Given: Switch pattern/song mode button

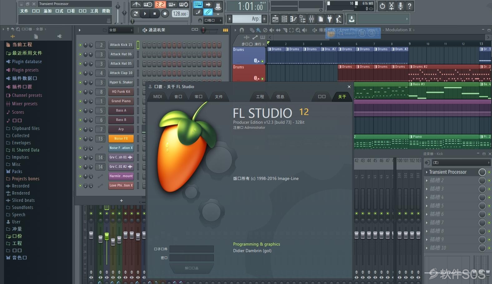Looking at the screenshot, I should point(135,14).
